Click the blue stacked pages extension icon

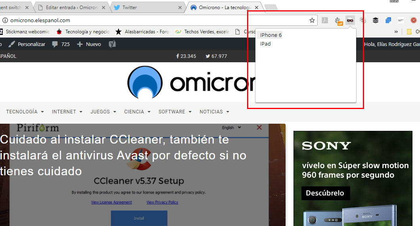click(x=388, y=20)
